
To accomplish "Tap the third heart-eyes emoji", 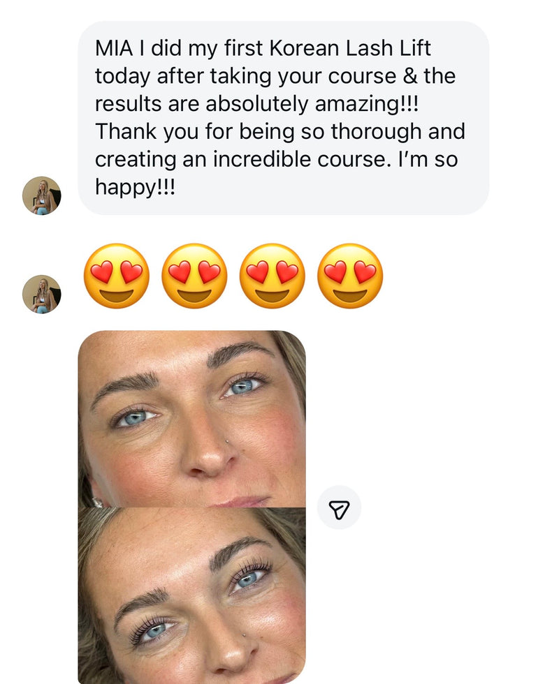I will [273, 276].
